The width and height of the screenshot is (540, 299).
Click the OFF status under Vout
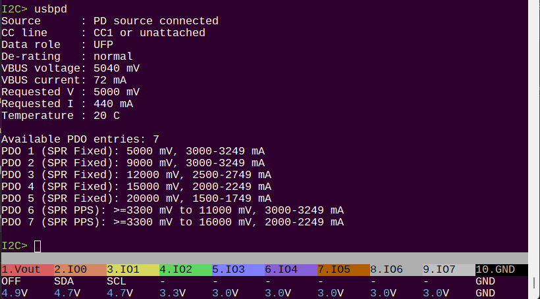click(x=11, y=281)
